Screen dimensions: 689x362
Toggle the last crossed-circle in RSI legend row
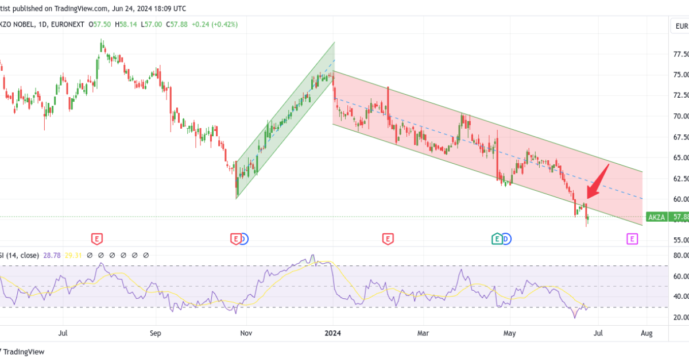pos(146,255)
